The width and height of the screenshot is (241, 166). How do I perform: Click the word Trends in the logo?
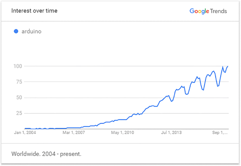click(218, 11)
